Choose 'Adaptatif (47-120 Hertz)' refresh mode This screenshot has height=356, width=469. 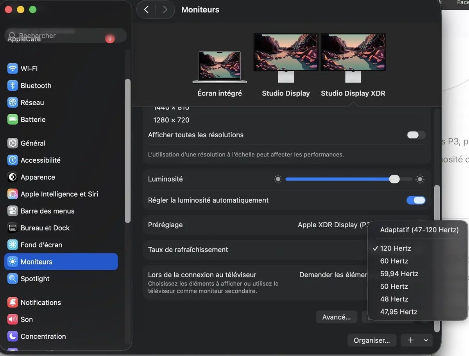click(x=419, y=230)
